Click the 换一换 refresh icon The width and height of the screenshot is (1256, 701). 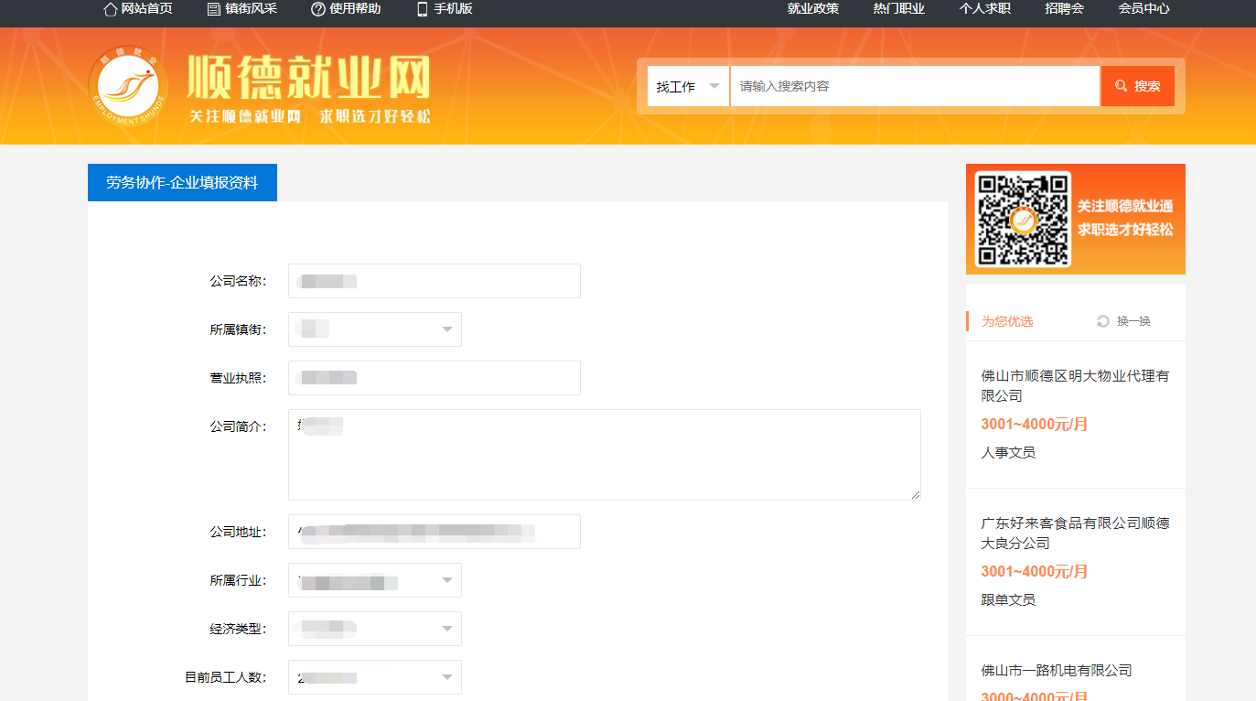pyautogui.click(x=1102, y=321)
